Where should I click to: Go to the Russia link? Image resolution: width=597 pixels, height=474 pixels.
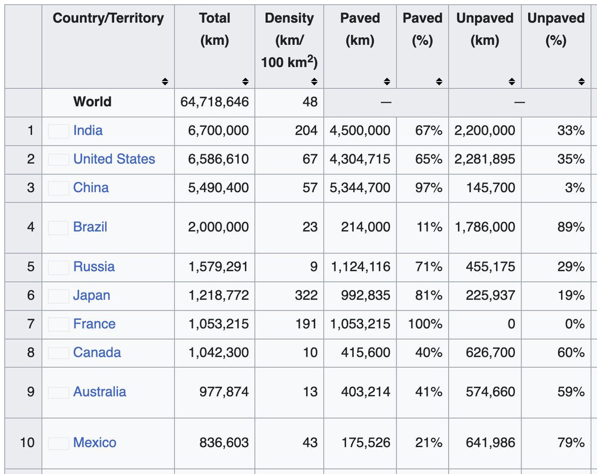(94, 267)
